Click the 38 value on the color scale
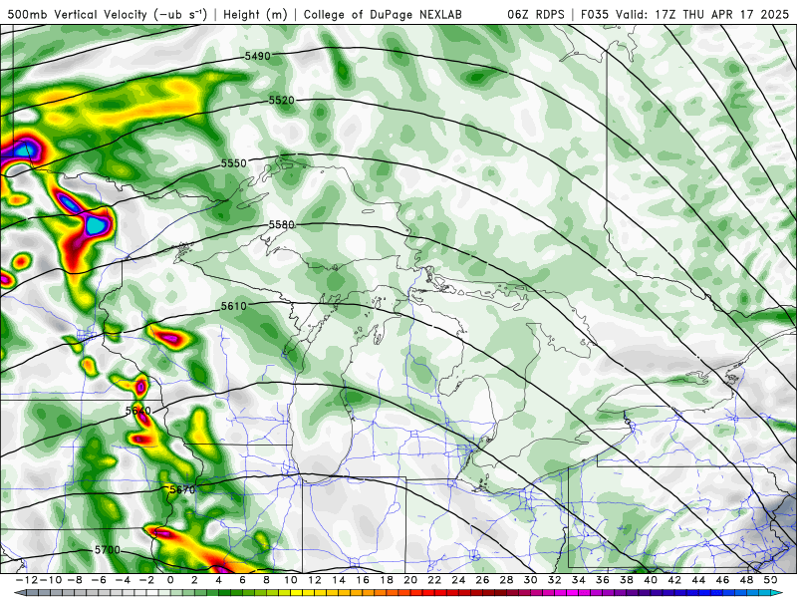The height and width of the screenshot is (598, 797). (x=627, y=580)
